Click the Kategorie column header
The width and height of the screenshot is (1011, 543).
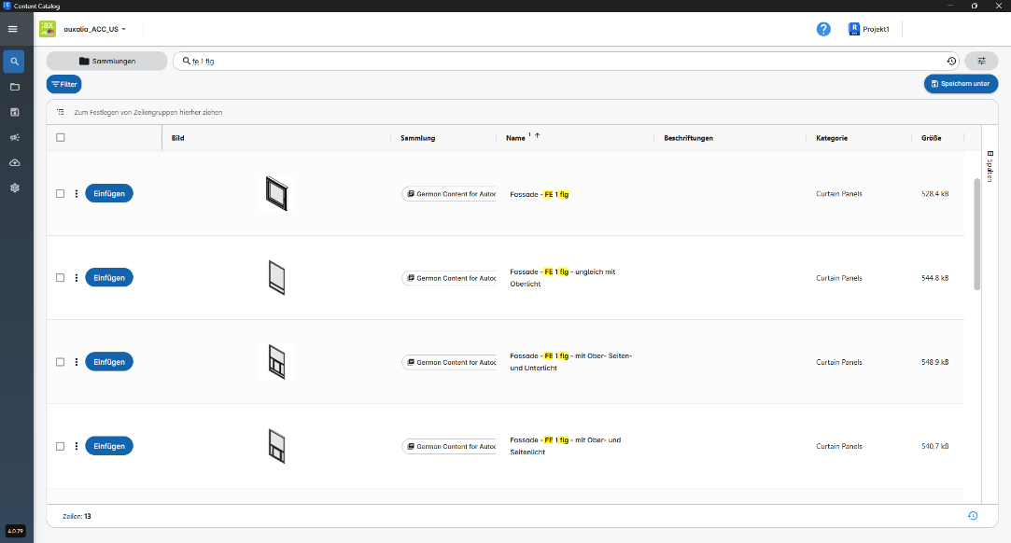(x=831, y=138)
